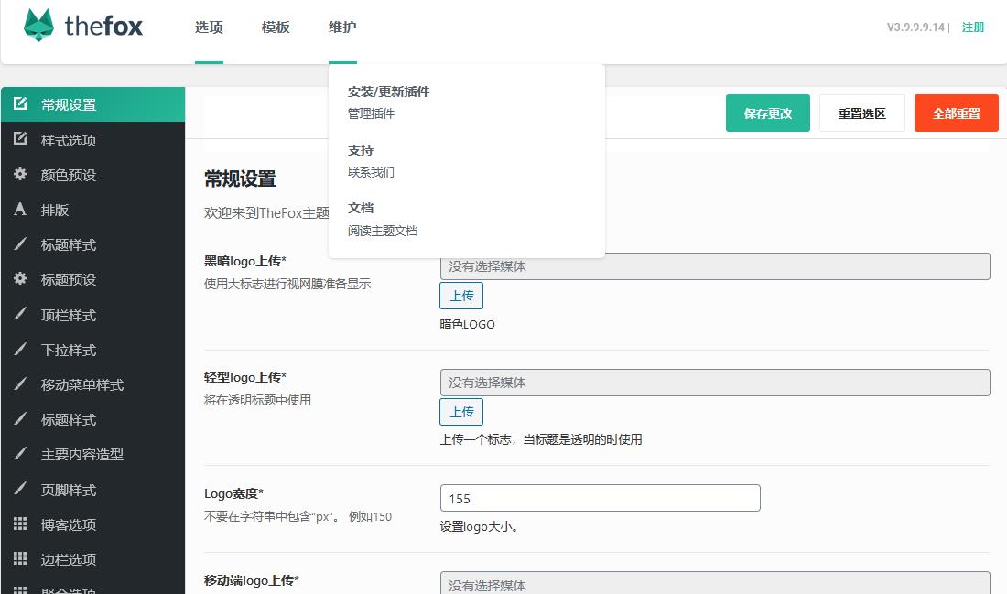Screen dimensions: 1007x594
Task: Click the thefox fox logo icon
Action: pos(38,26)
